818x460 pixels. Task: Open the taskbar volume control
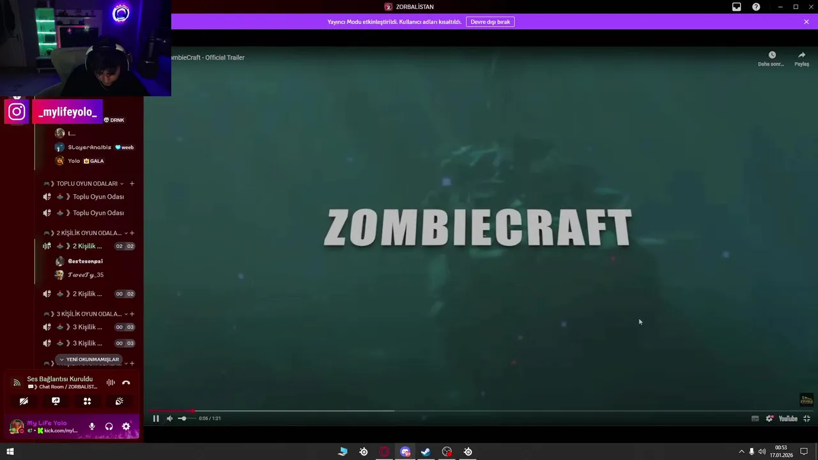point(762,452)
